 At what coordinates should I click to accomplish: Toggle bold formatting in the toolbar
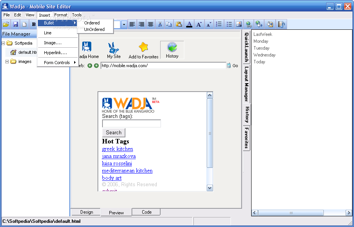[x=34, y=24]
